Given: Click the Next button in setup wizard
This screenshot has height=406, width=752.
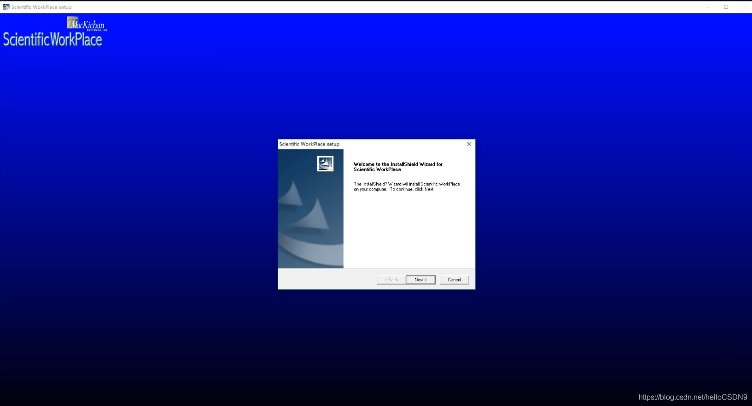Looking at the screenshot, I should [420, 280].
